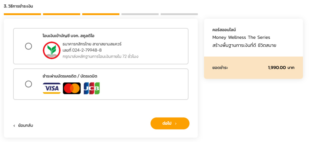Click the right chevron in ต่อไป button

click(176, 124)
